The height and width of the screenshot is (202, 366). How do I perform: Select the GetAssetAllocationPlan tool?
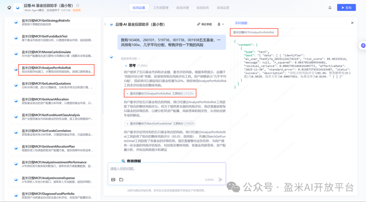(x=53, y=148)
